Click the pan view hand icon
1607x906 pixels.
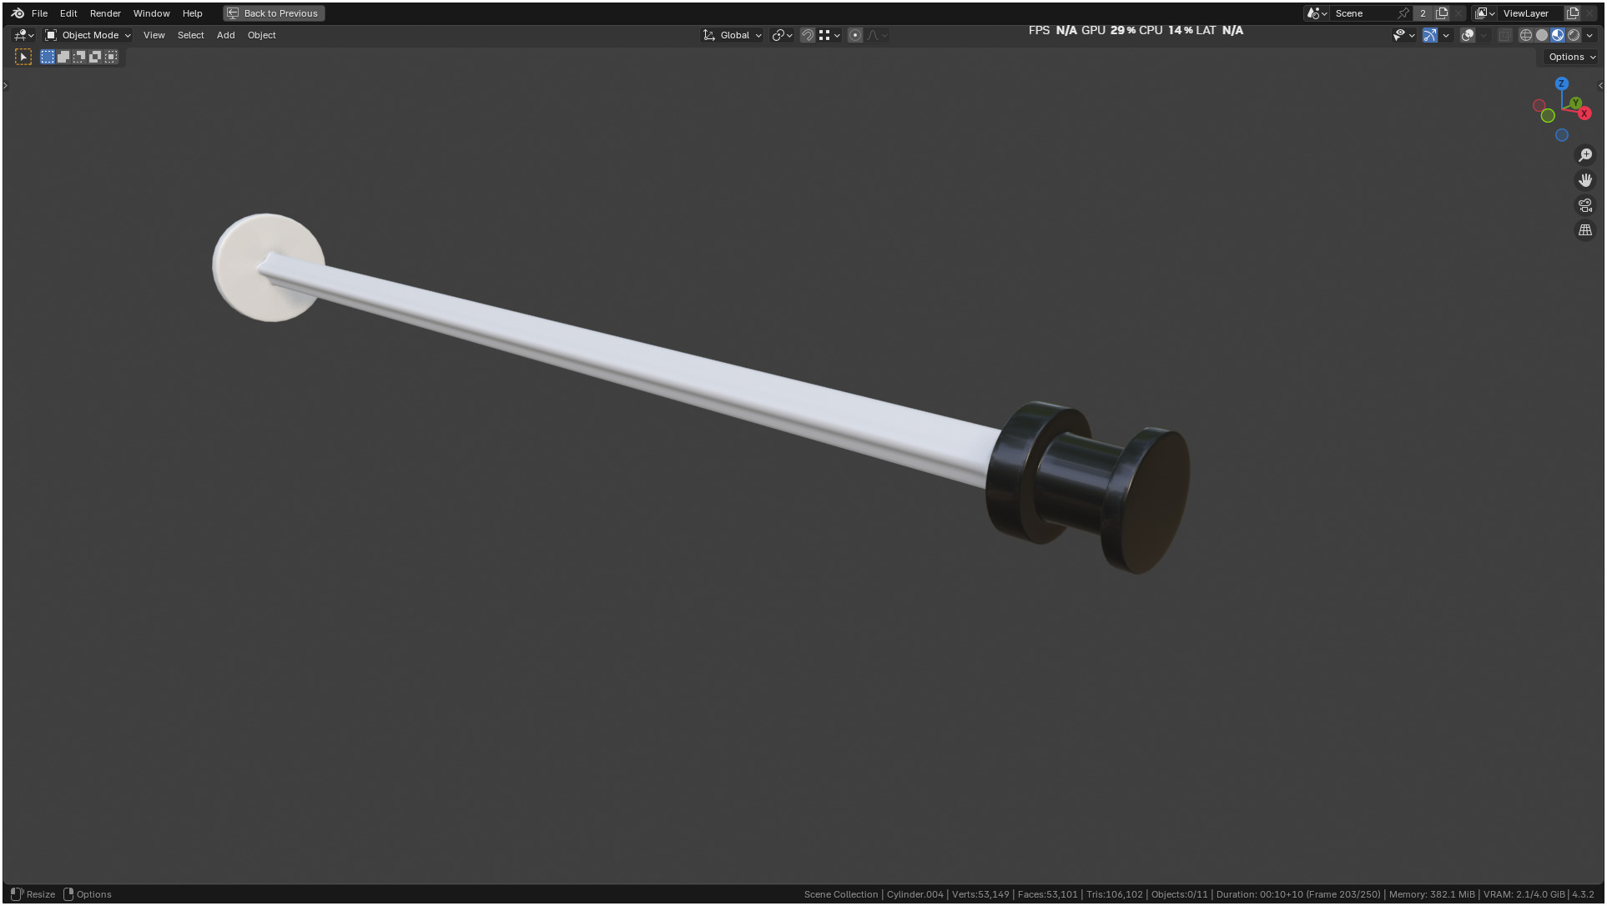point(1585,180)
